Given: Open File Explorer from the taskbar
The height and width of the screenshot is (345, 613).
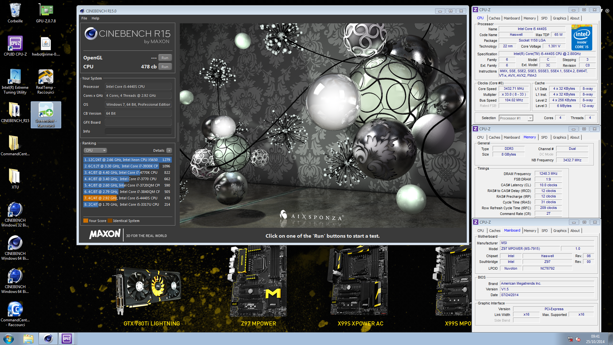Looking at the screenshot, I should coord(28,339).
